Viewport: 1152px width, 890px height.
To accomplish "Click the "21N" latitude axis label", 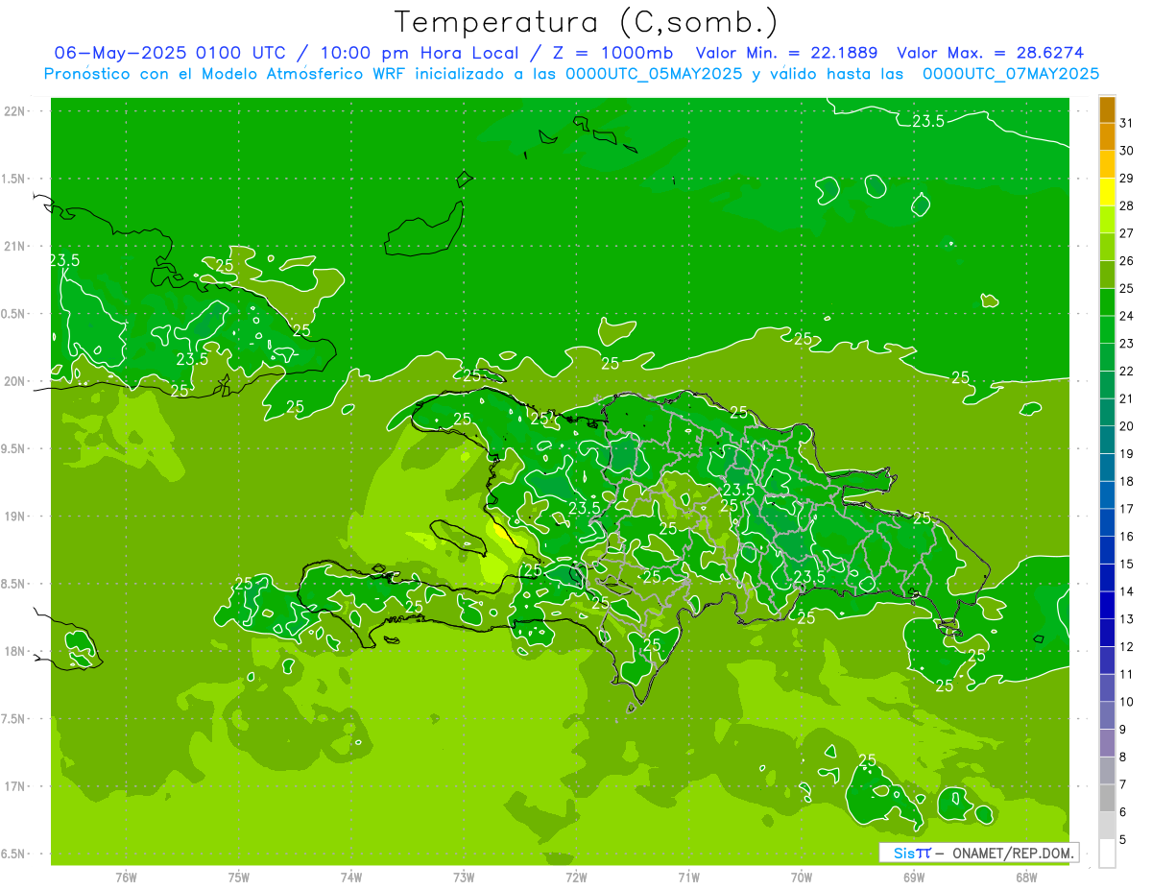I will coord(14,247).
